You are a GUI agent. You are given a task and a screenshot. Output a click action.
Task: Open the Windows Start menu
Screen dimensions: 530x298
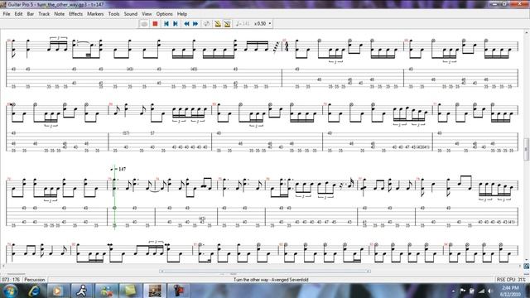point(10,291)
